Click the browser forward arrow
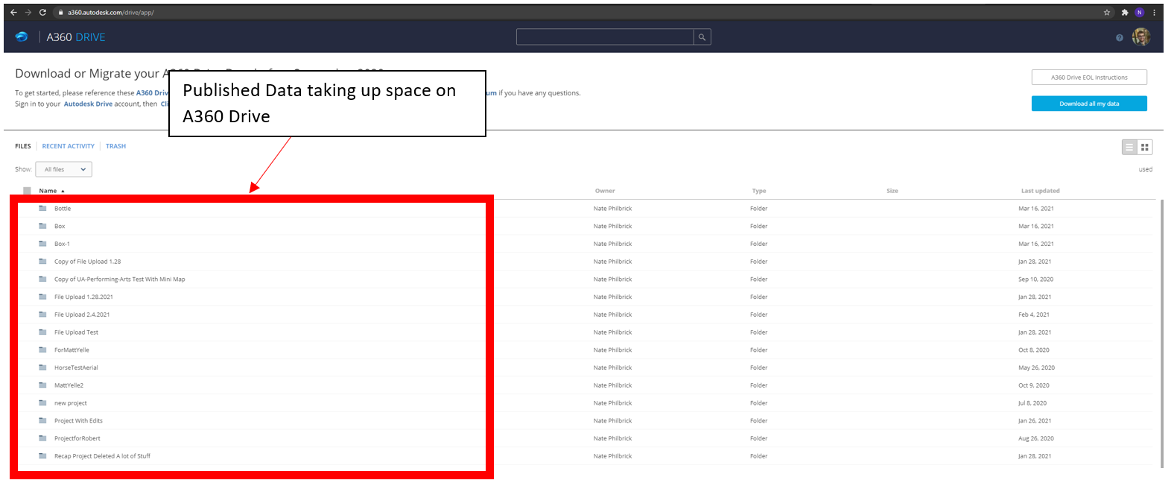Screen dimensions: 1174x483 coord(28,13)
